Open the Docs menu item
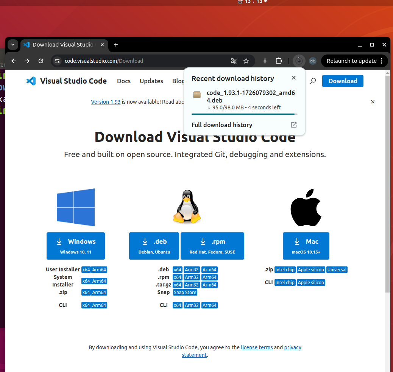This screenshot has height=372, width=393. 124,81
